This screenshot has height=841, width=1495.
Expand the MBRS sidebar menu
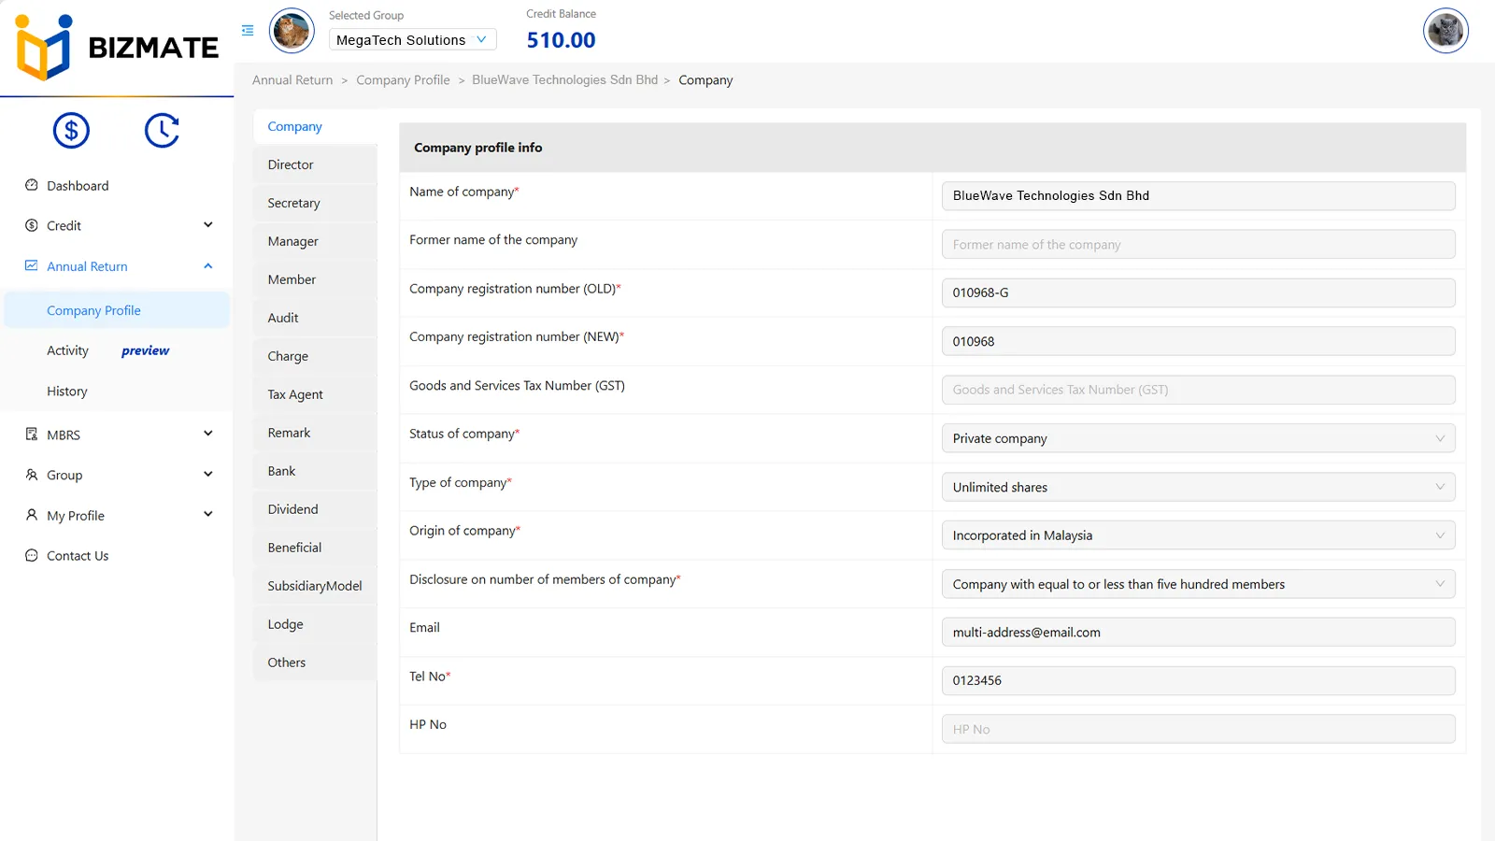click(207, 434)
